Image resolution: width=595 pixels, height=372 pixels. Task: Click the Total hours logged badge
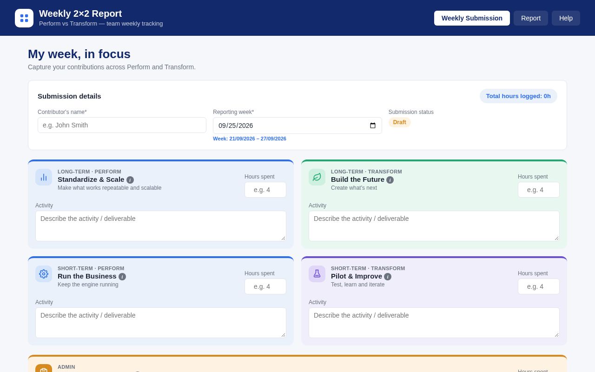pyautogui.click(x=518, y=96)
